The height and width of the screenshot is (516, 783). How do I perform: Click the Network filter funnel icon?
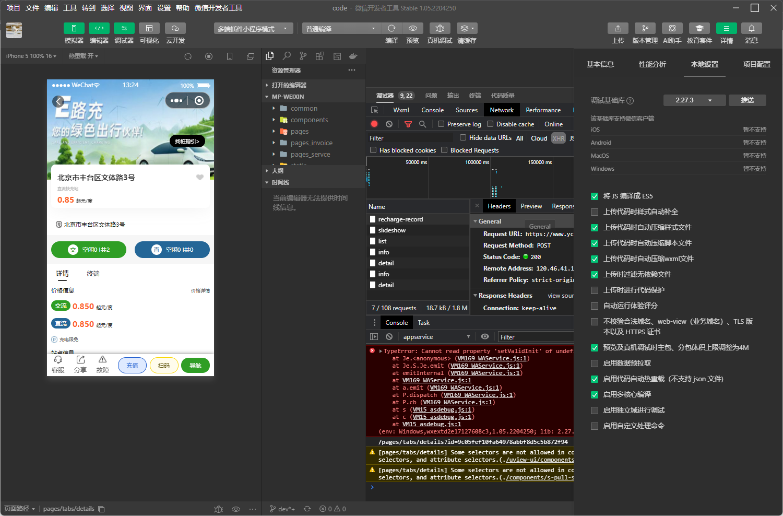tap(408, 124)
